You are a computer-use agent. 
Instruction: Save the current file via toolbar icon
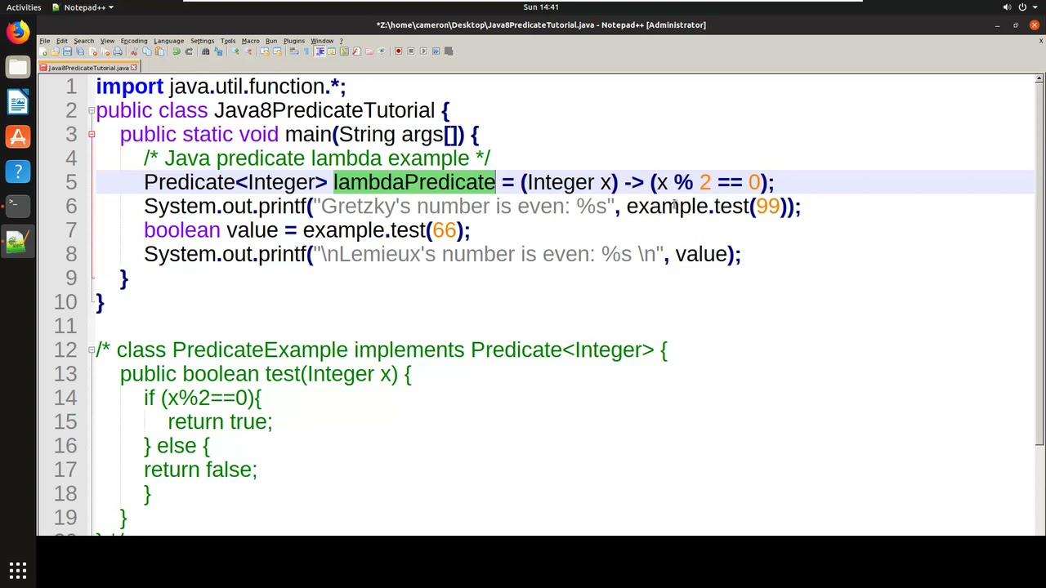68,51
